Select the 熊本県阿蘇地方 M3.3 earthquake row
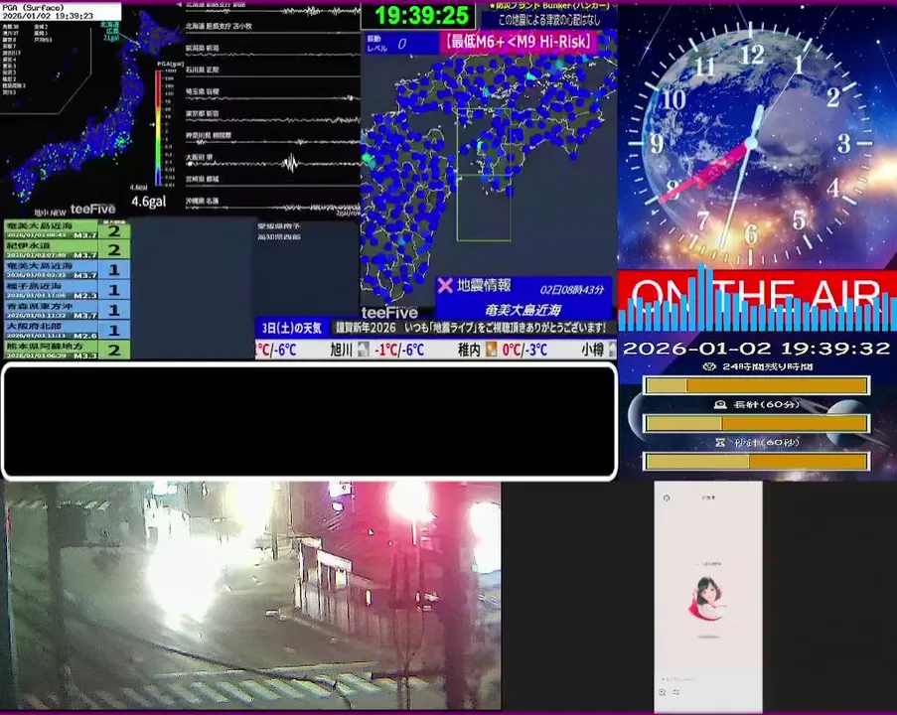 [x=67, y=351]
